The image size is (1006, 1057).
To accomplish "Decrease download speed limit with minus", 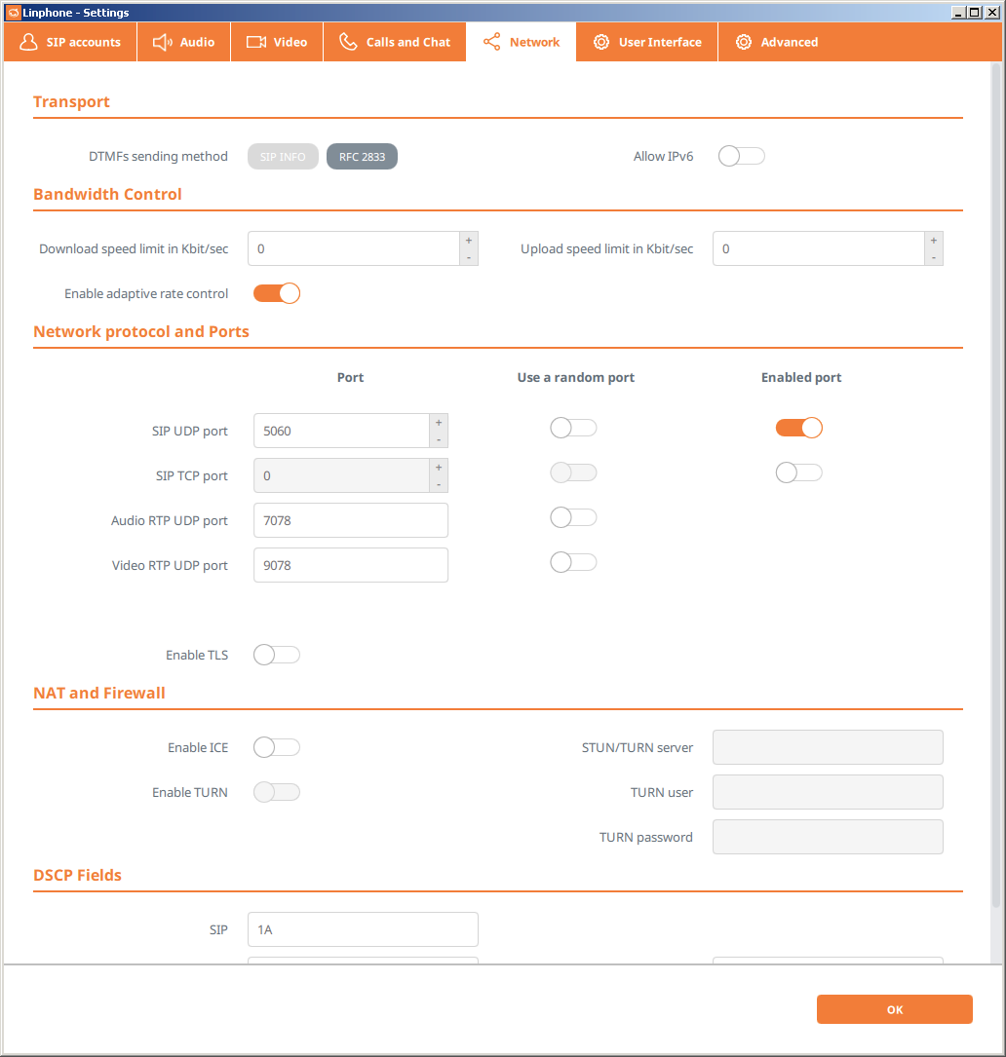I will [x=469, y=257].
